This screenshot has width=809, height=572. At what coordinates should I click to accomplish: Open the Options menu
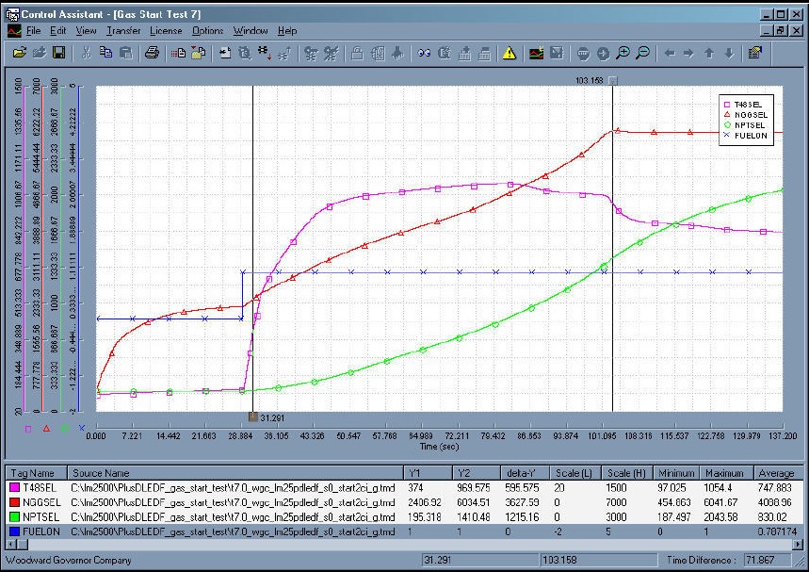207,31
